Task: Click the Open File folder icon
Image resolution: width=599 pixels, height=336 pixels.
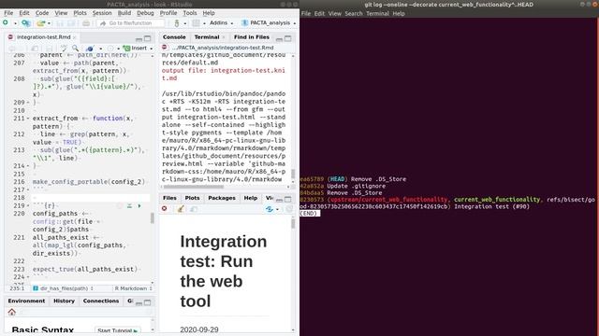Action: 40,23
